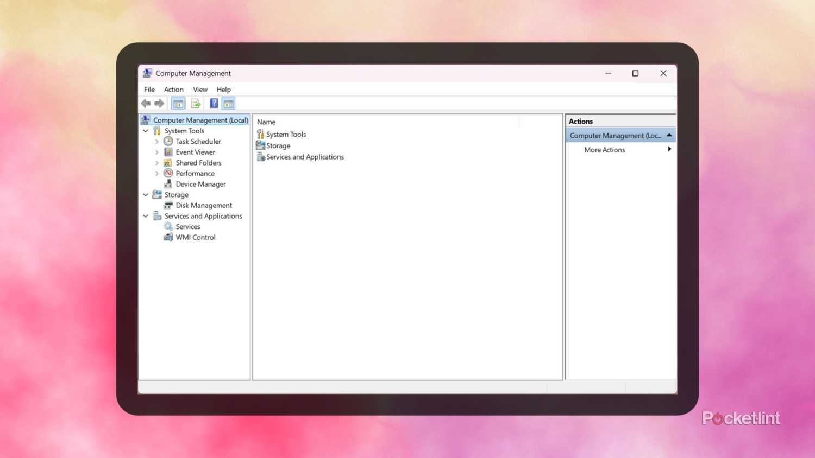
Task: Select the WMI Control icon
Action: (x=168, y=237)
